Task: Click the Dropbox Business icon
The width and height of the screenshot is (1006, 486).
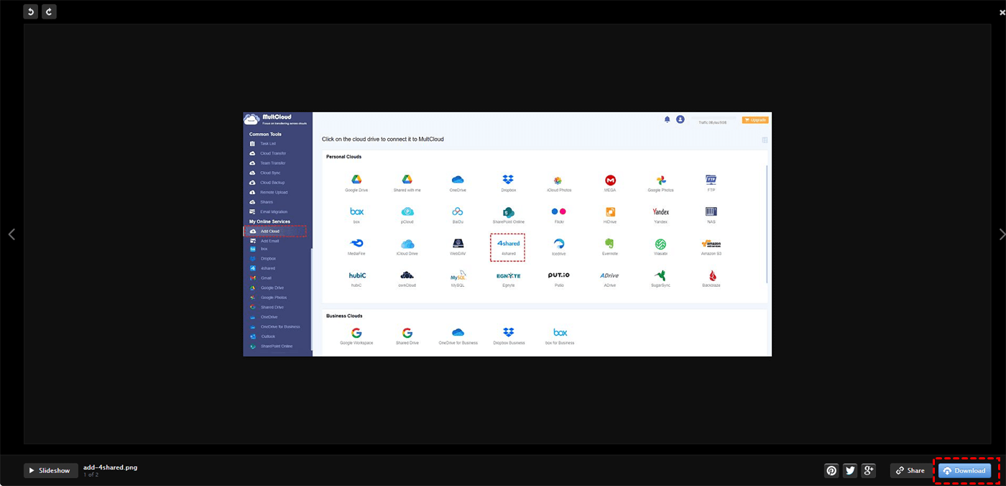Action: pyautogui.click(x=509, y=333)
